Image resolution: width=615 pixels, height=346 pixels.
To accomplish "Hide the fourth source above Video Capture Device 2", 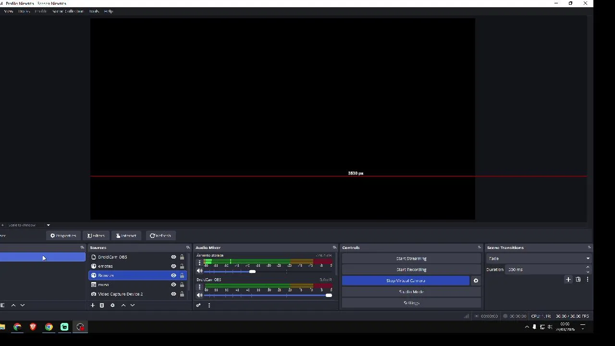I will tap(173, 284).
